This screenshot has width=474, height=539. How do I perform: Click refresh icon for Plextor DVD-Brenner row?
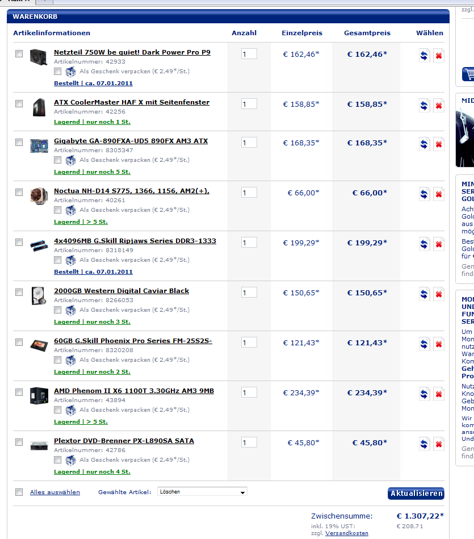(x=425, y=444)
